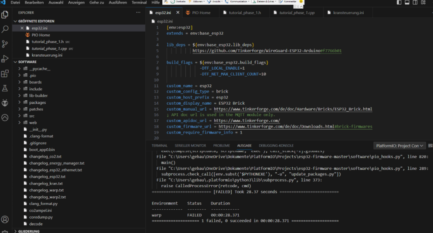Open the Search view in activity bar
This screenshot has height=233, width=433.
point(5,29)
